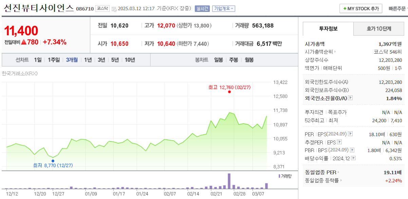Expand the 빠른주문 dropdown

[398, 9]
